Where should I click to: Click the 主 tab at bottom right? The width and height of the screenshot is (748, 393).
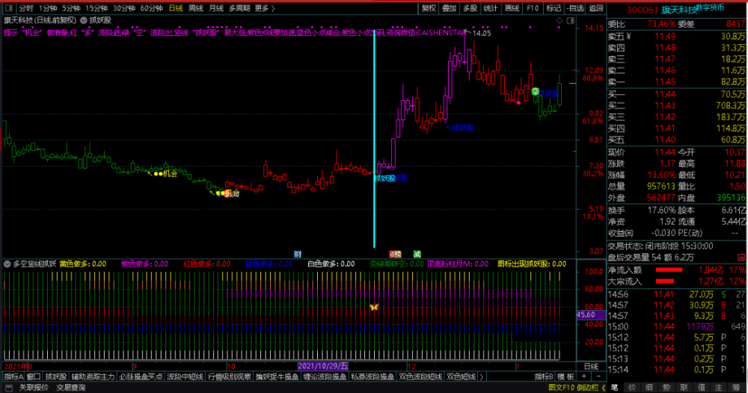pos(718,387)
